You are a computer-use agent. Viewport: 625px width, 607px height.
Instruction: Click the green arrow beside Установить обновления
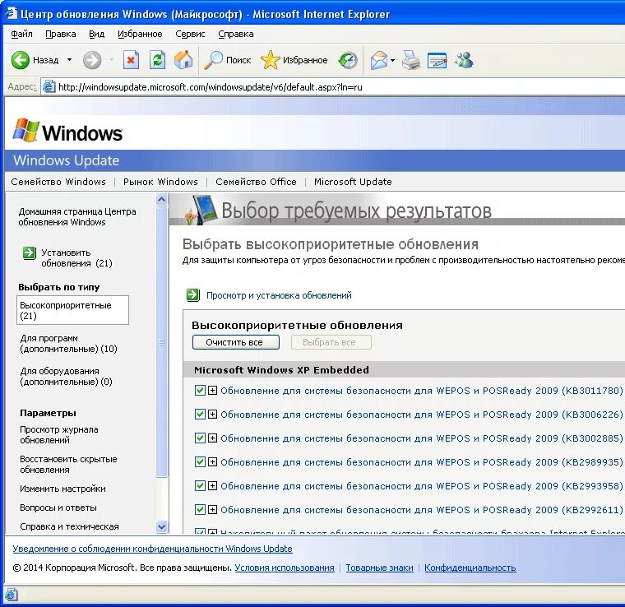pyautogui.click(x=29, y=253)
